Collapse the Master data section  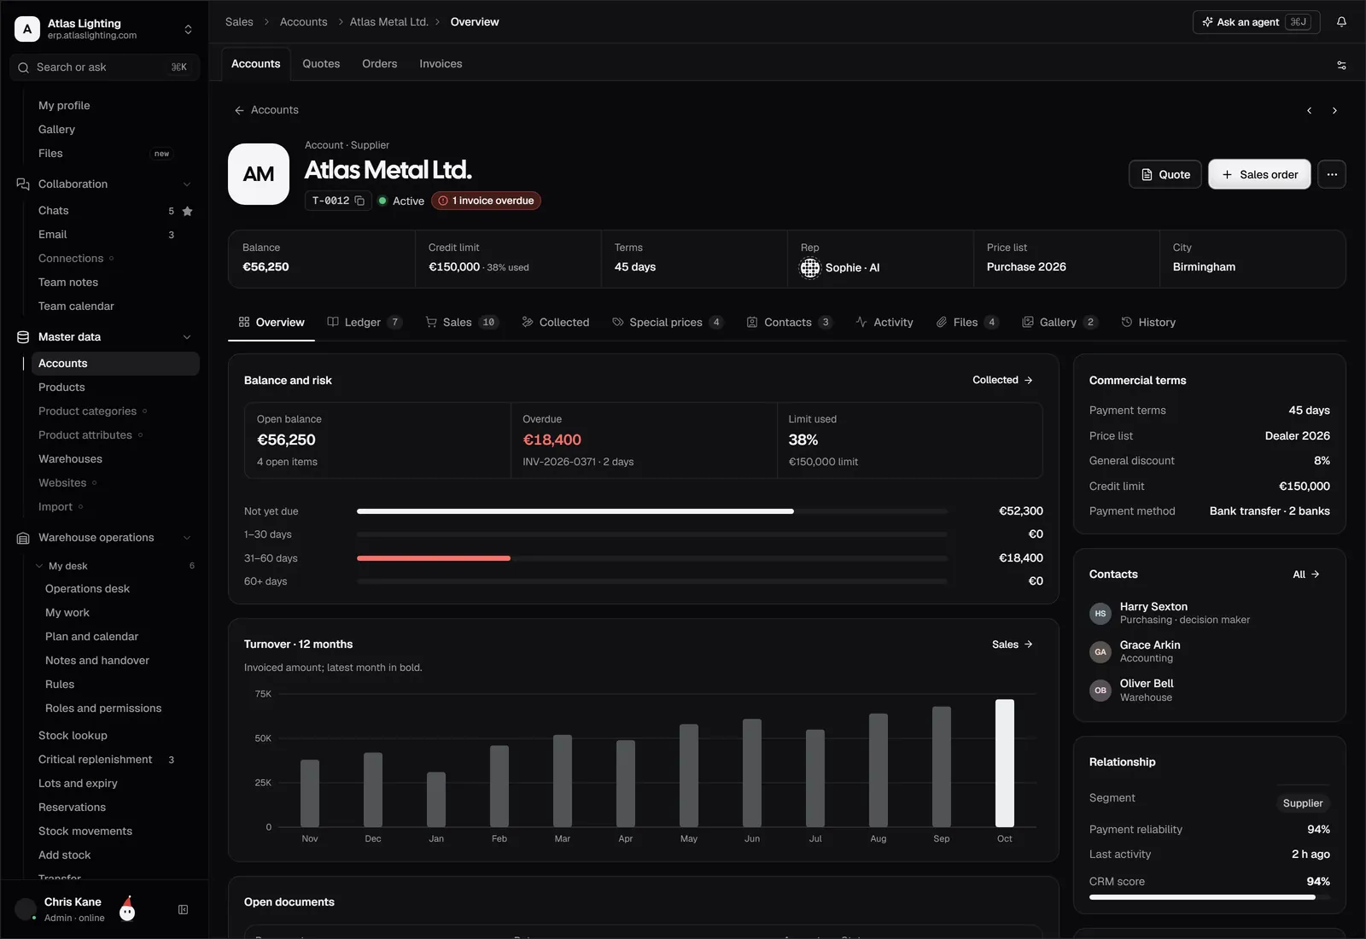(x=187, y=337)
